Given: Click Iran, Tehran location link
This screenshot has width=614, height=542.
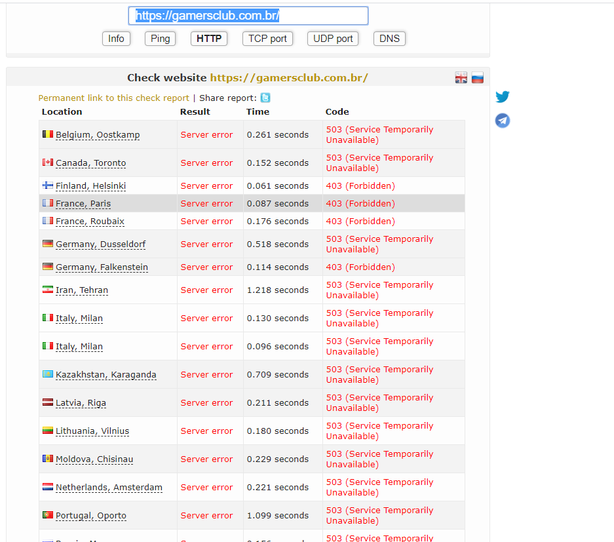Looking at the screenshot, I should point(82,290).
